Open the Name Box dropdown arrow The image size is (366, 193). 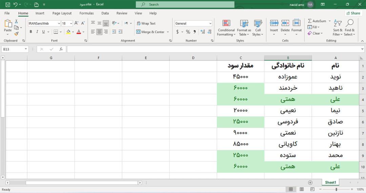(26, 49)
